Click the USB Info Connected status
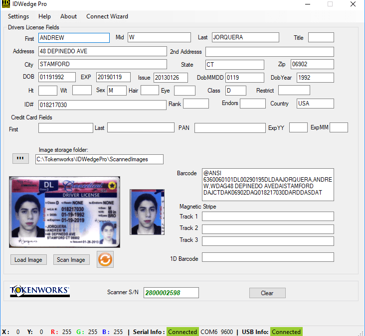Viewport: 365px width, 336px height. pyautogui.click(x=286, y=332)
